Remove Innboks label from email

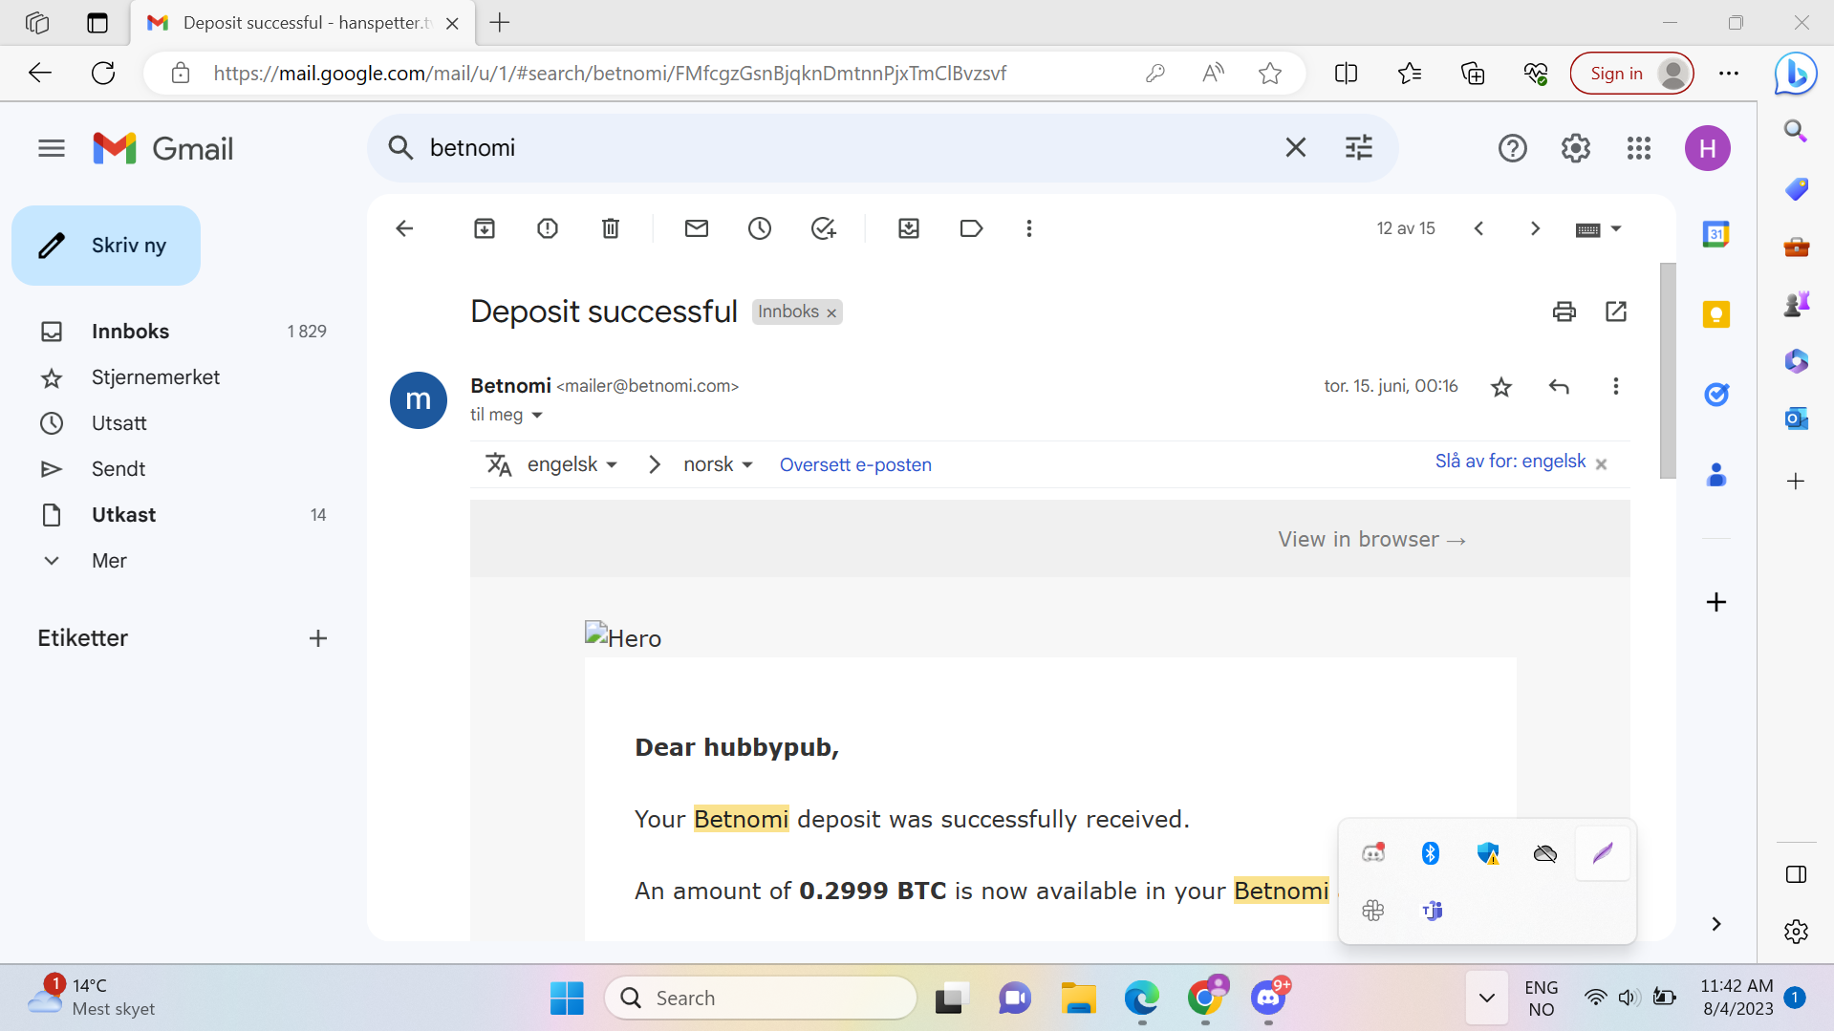[831, 312]
